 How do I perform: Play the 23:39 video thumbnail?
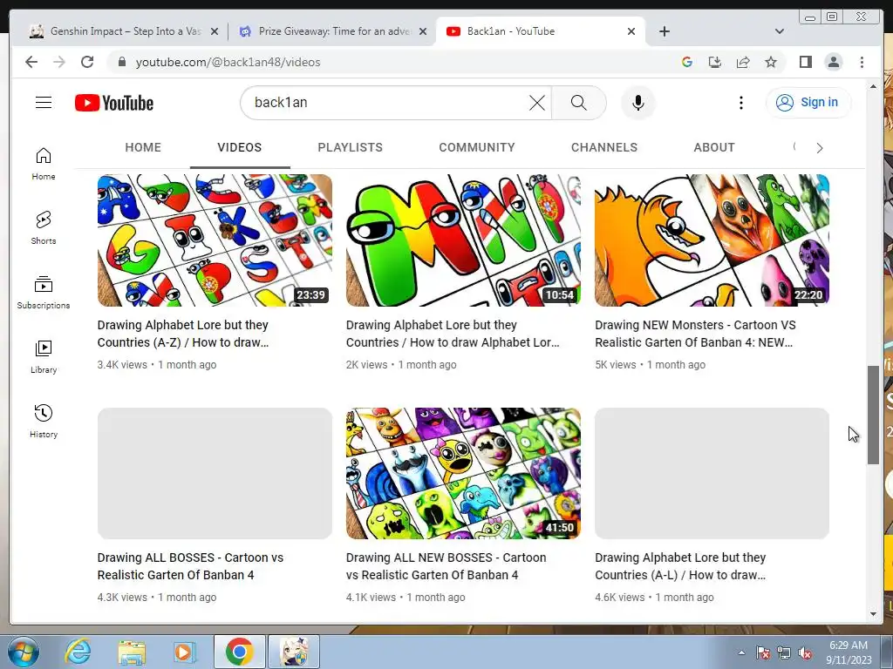click(x=215, y=240)
